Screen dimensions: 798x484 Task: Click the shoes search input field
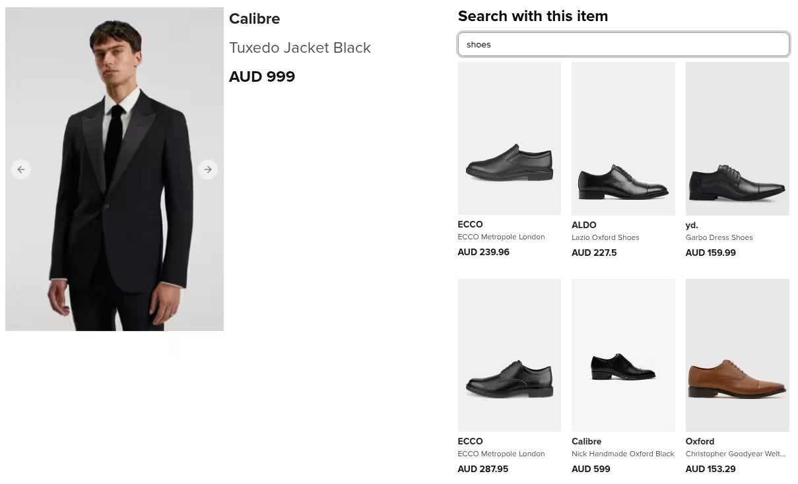coord(623,44)
